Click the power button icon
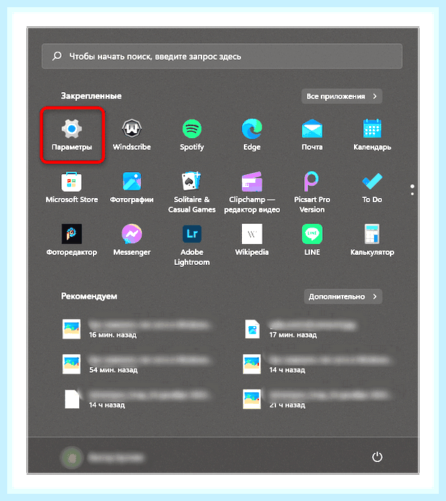This screenshot has width=446, height=501. tap(377, 457)
